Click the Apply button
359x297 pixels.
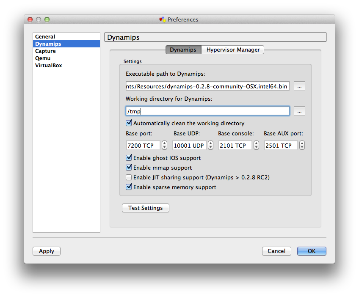coord(47,251)
